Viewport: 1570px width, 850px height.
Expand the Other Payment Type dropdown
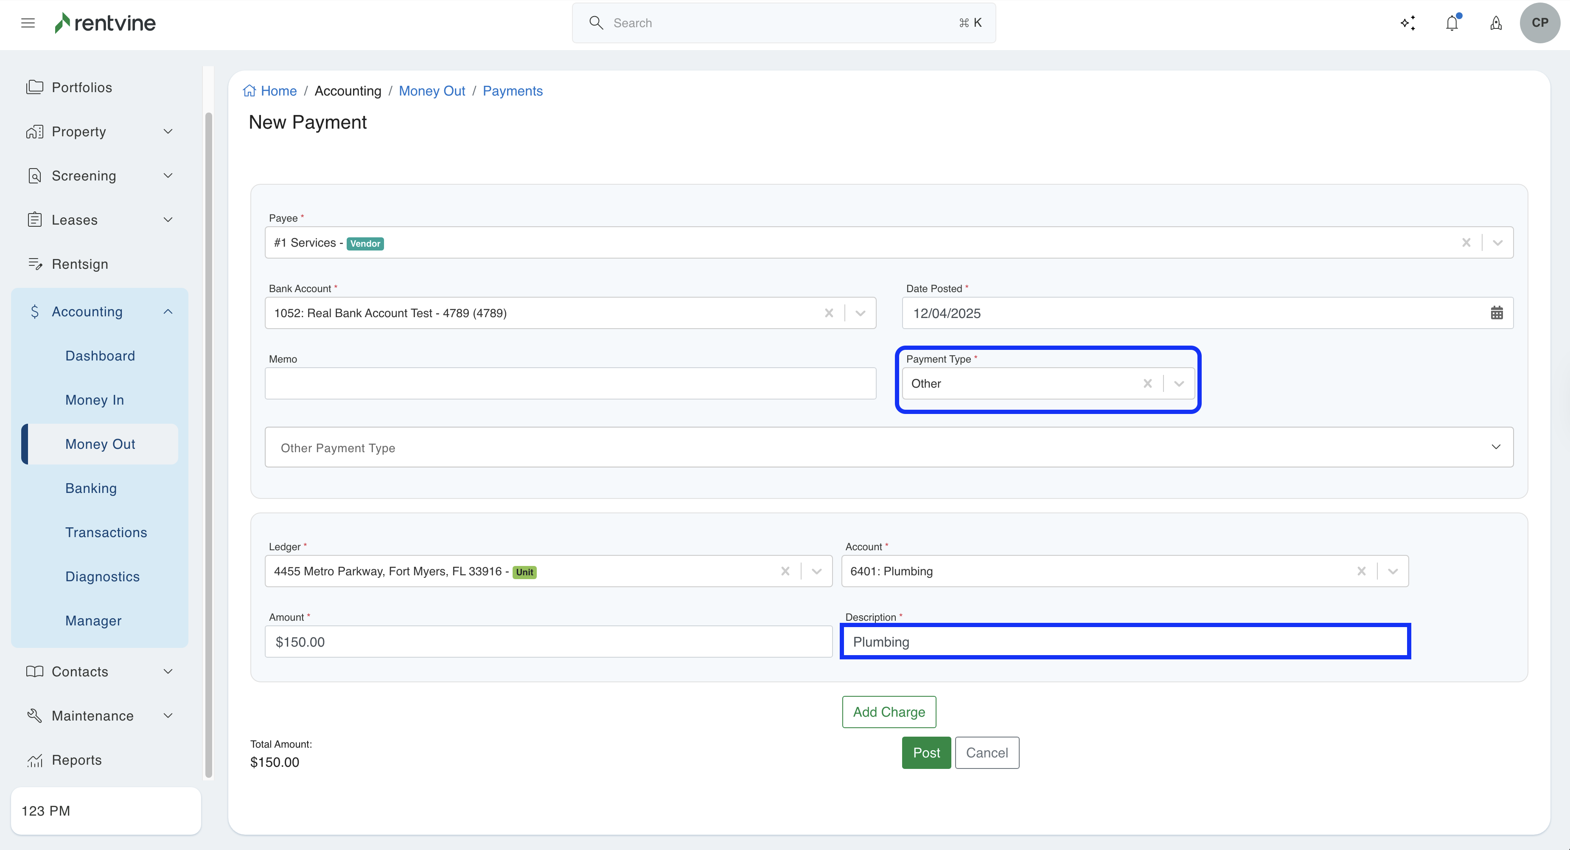(x=1496, y=447)
